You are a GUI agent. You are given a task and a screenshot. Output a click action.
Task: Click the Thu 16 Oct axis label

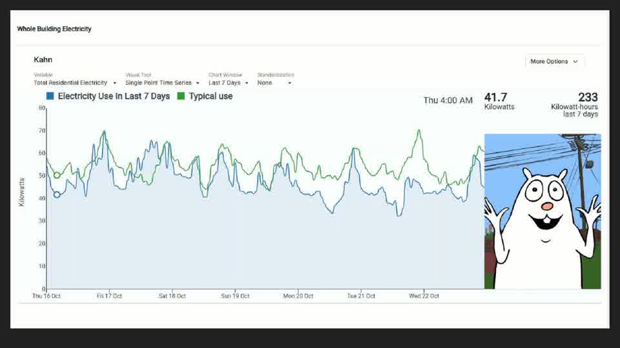pyautogui.click(x=46, y=296)
